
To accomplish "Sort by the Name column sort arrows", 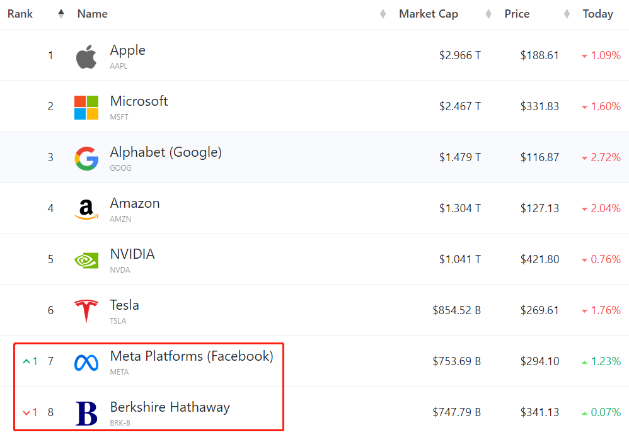I will point(383,14).
